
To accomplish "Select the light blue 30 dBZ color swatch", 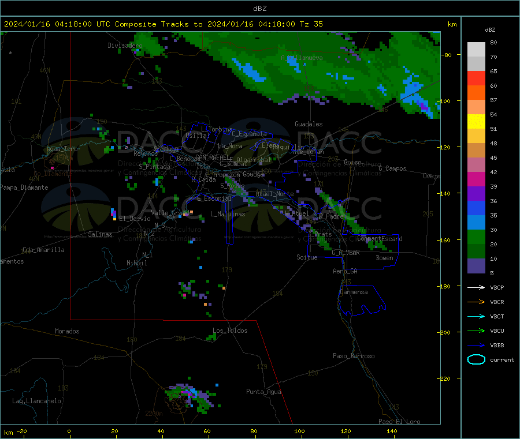I will point(476,223).
